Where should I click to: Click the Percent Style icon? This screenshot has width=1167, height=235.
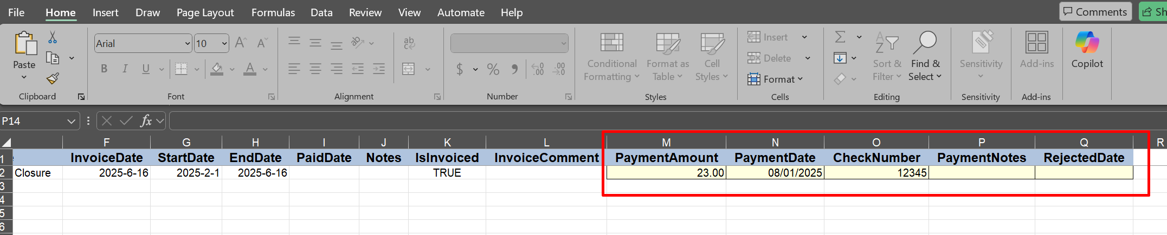[x=493, y=69]
